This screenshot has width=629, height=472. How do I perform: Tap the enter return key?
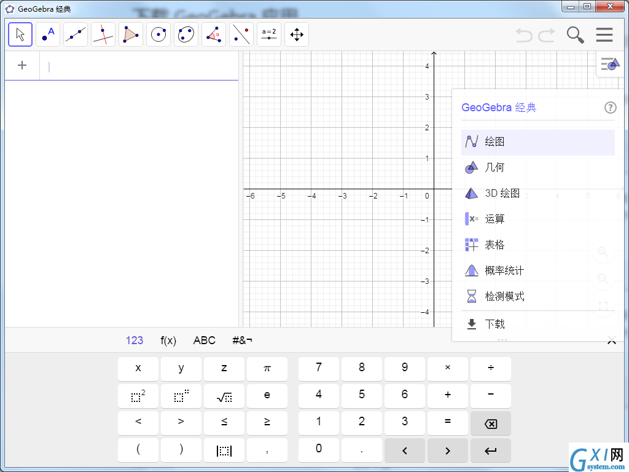[x=491, y=450]
